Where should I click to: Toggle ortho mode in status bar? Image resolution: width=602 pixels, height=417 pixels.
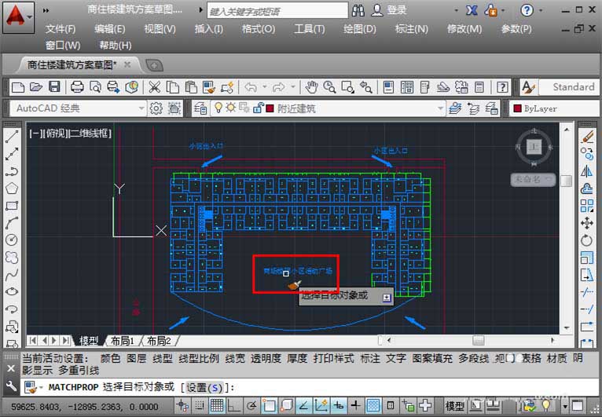(x=234, y=405)
